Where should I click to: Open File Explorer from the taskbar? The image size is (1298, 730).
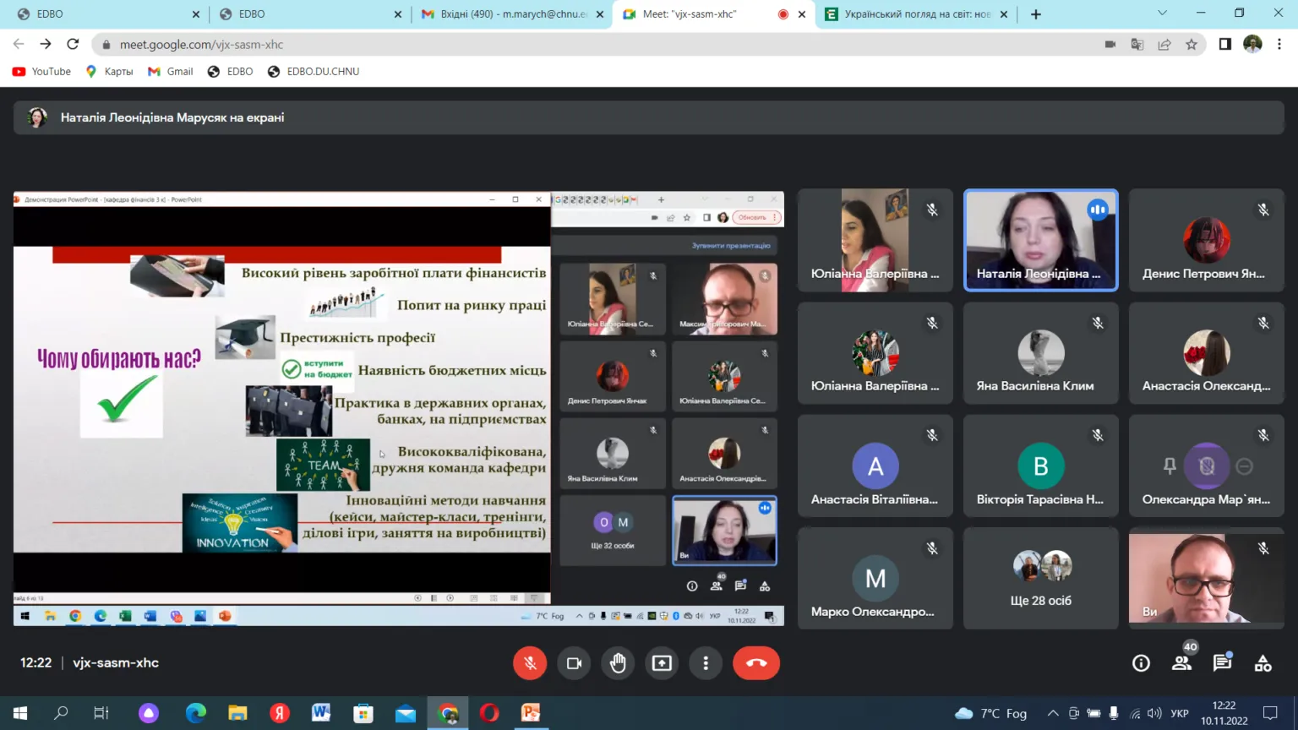pyautogui.click(x=237, y=713)
